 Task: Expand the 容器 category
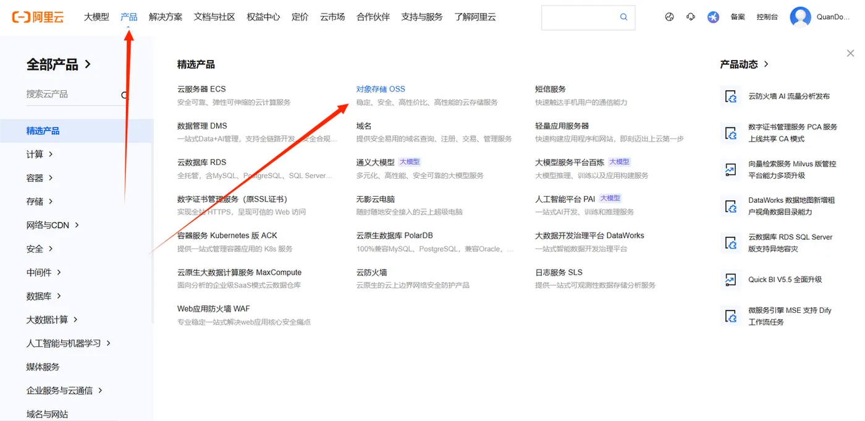[x=51, y=177]
